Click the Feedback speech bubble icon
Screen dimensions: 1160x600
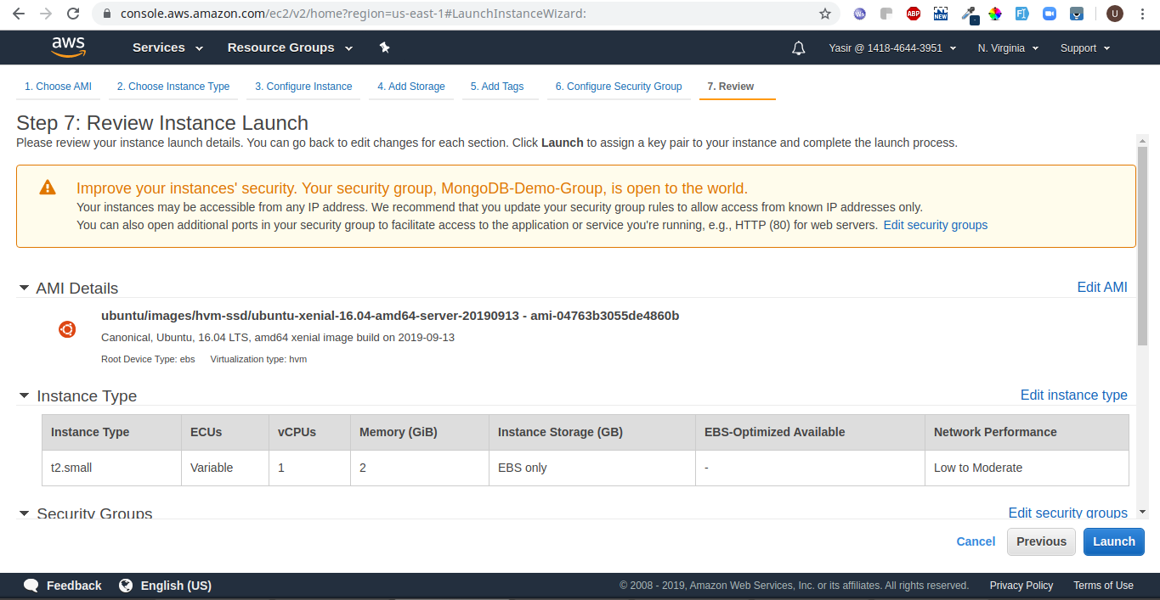31,586
